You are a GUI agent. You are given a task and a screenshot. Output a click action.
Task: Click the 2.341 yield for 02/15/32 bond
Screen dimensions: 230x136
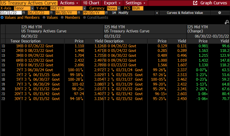[182, 89]
